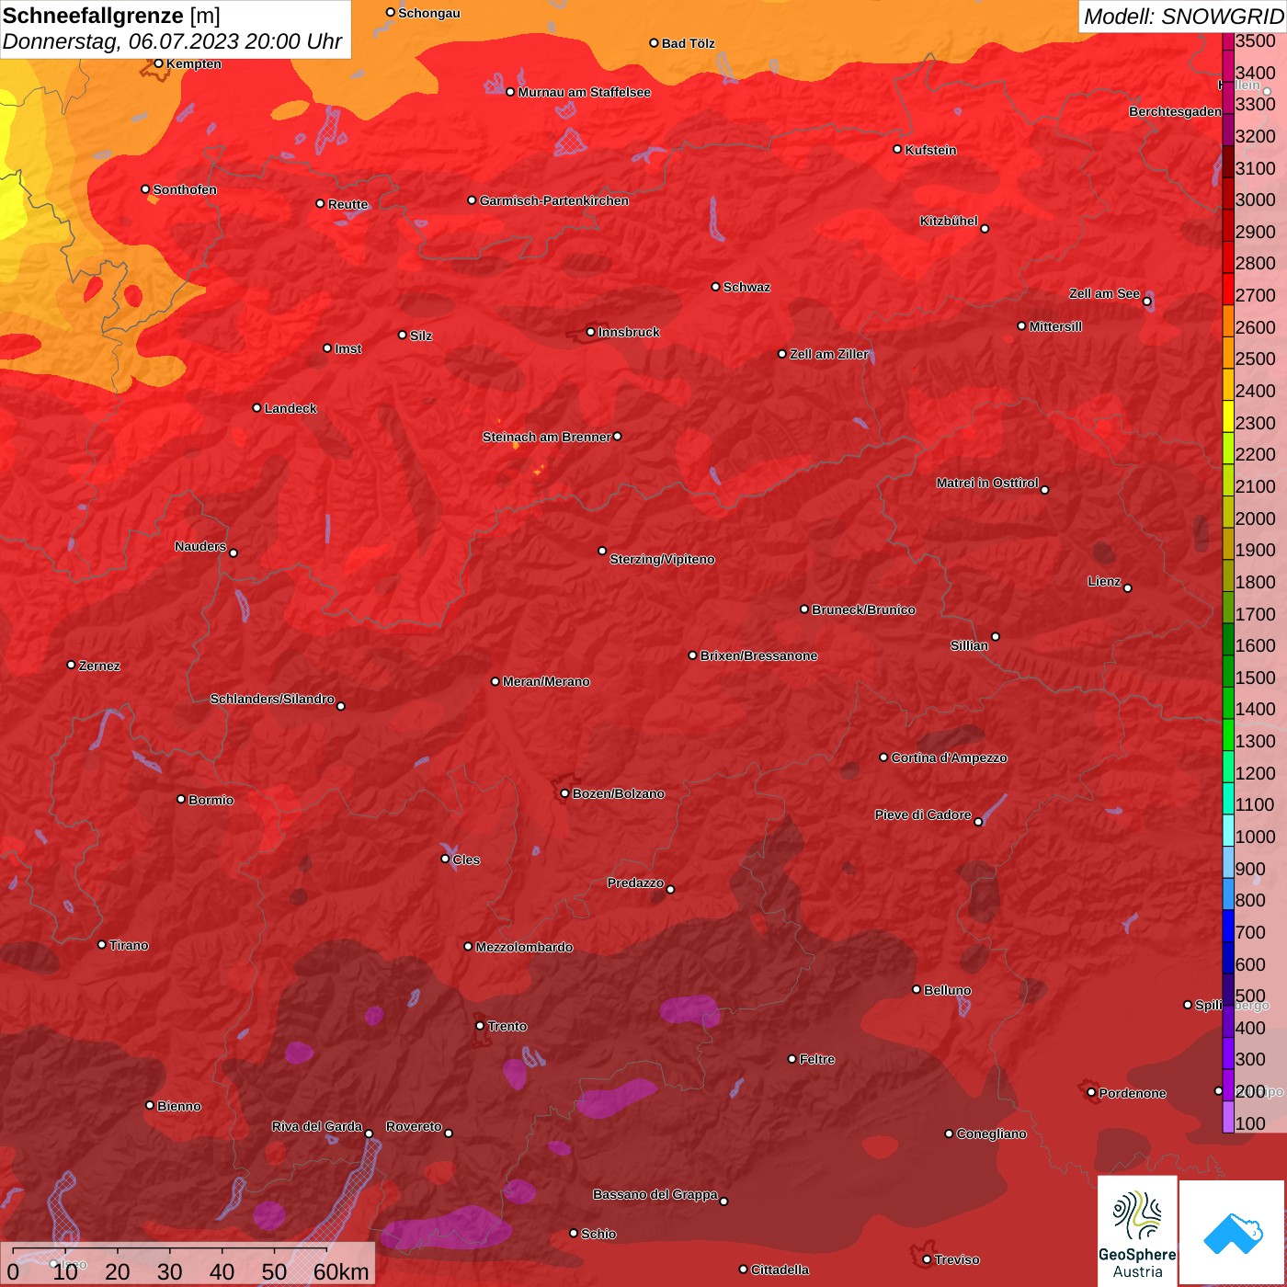This screenshot has width=1287, height=1287.
Task: Select the date 'Donnerstag, 06.07.2023 20:00 Uhr'
Action: click(x=173, y=41)
